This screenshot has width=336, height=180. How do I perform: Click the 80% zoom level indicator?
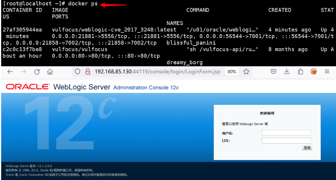(x=232, y=72)
